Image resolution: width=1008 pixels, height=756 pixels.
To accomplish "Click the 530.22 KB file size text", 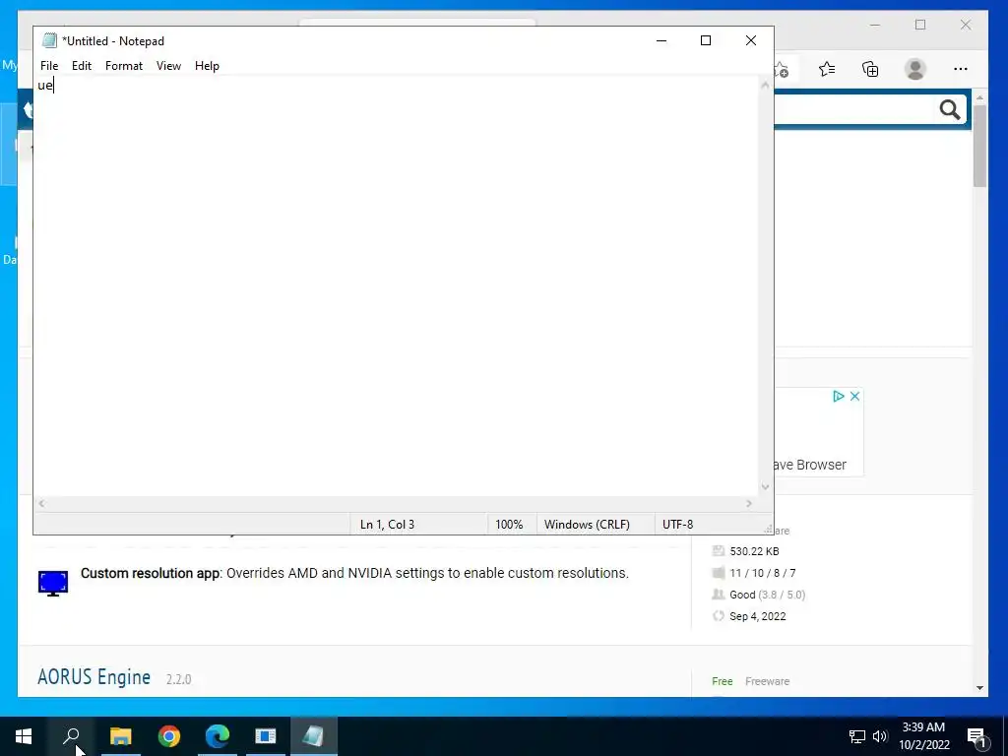I will (754, 551).
